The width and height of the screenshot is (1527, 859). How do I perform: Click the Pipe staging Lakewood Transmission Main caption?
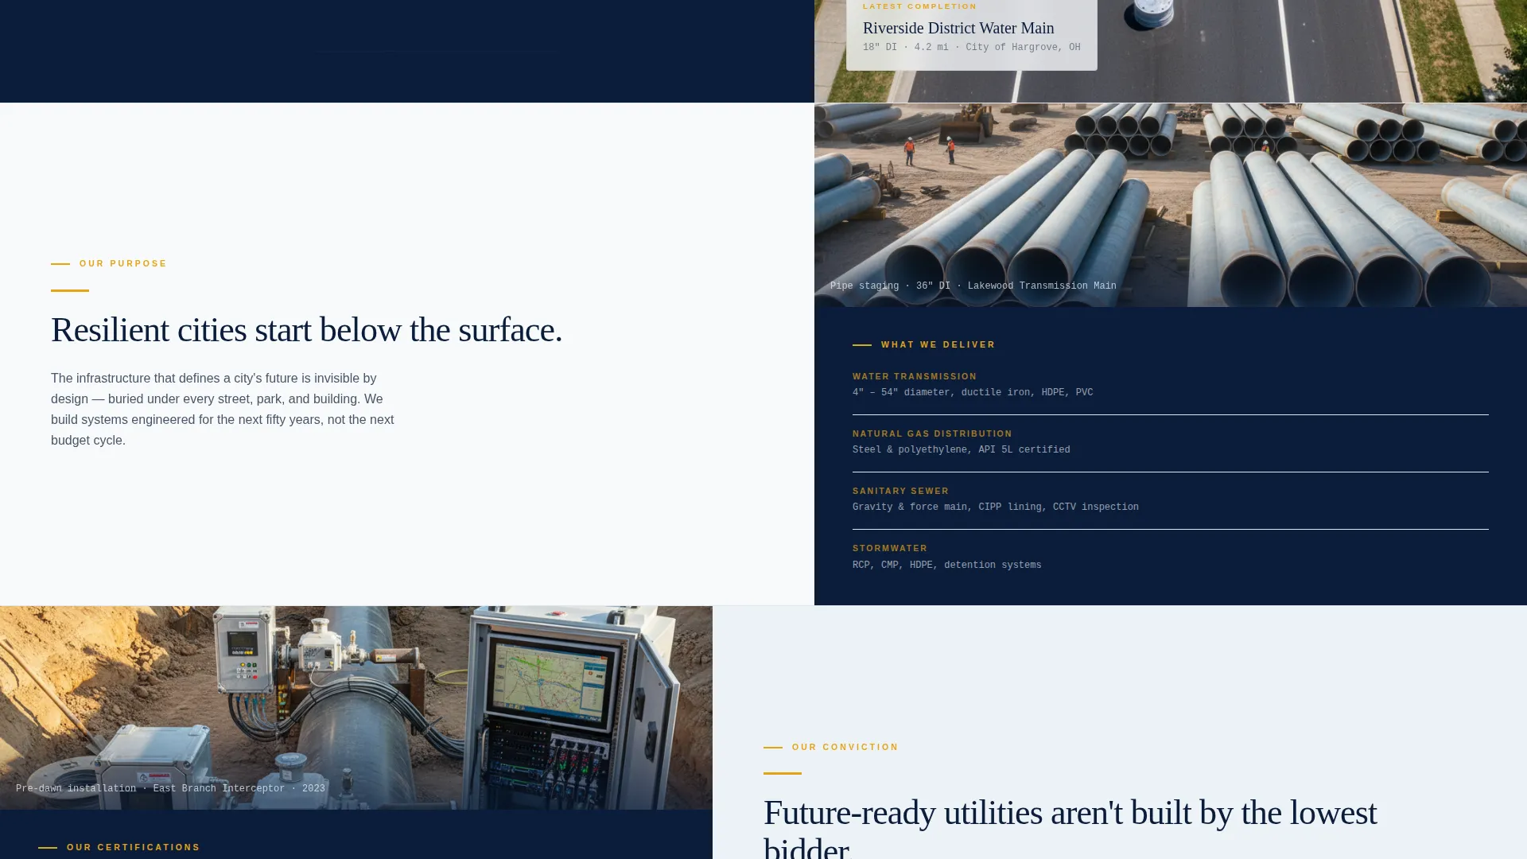click(x=973, y=286)
